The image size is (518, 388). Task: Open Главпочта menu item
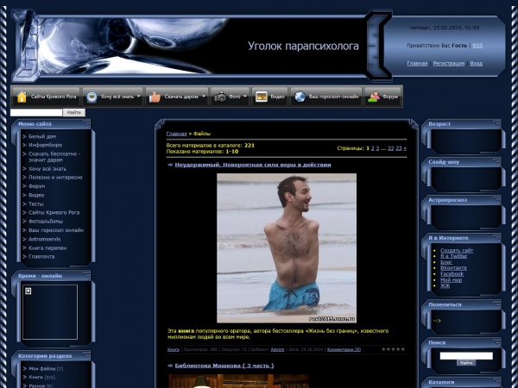tap(41, 256)
